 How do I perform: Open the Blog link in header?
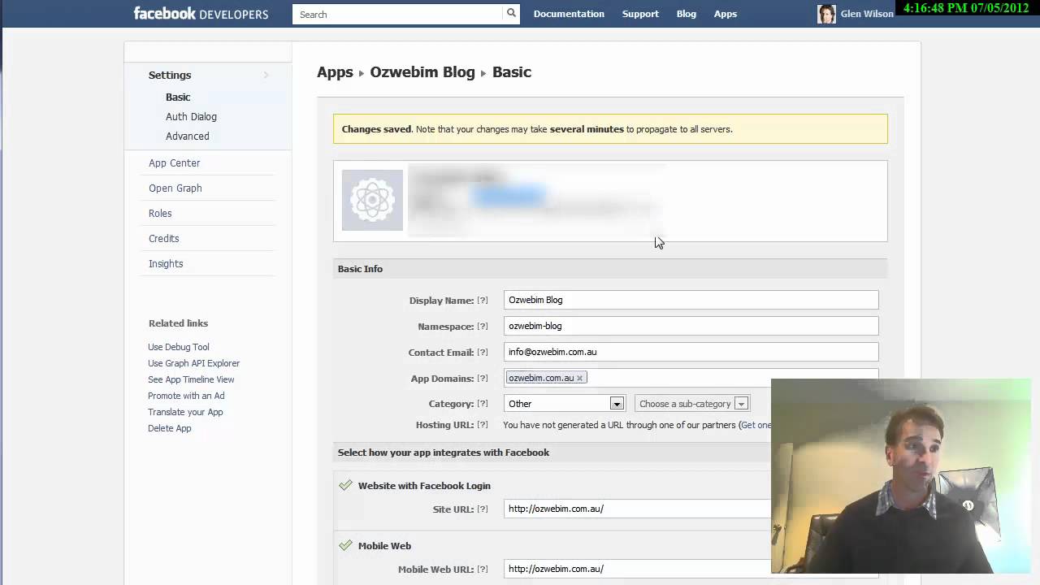[x=687, y=14]
